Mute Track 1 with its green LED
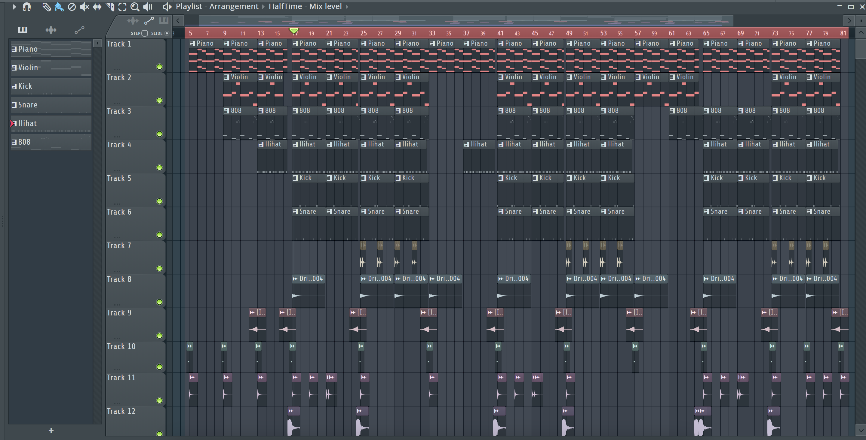The height and width of the screenshot is (440, 866). (x=160, y=67)
